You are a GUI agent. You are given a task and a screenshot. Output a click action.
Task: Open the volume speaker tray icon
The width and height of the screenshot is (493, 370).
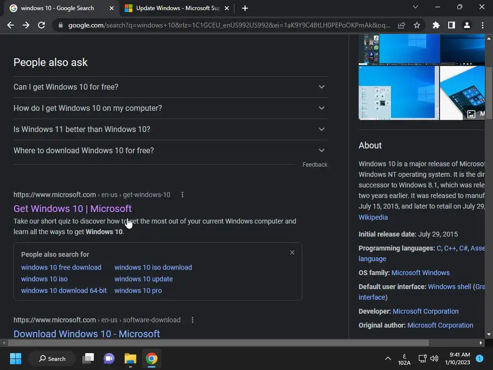pyautogui.click(x=434, y=358)
